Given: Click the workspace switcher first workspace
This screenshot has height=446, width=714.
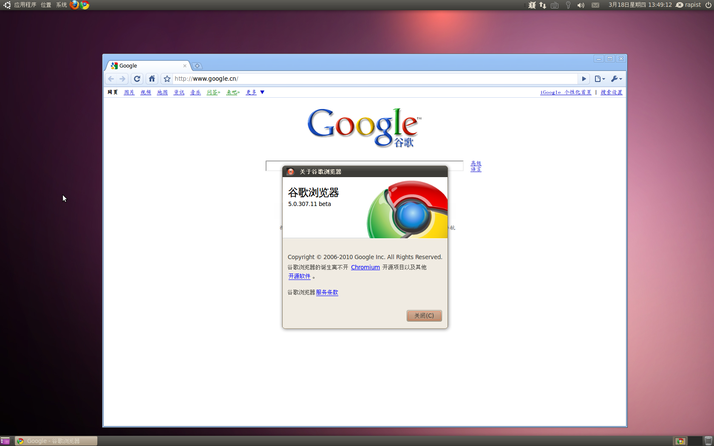Looking at the screenshot, I should pyautogui.click(x=680, y=441).
